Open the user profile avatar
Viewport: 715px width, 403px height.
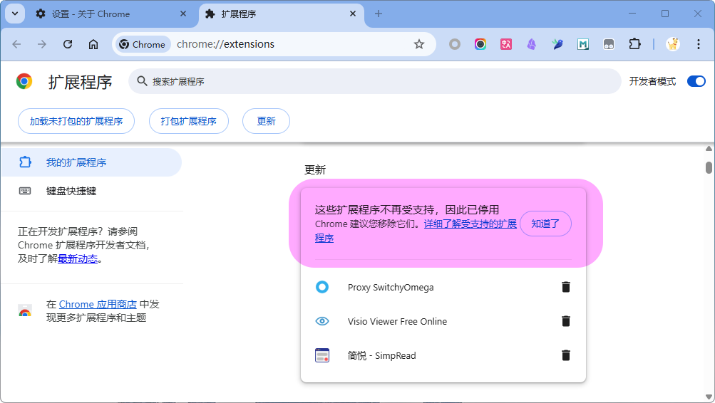[673, 44]
